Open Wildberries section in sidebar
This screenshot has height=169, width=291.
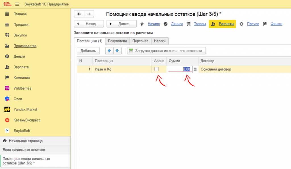coord(23,88)
